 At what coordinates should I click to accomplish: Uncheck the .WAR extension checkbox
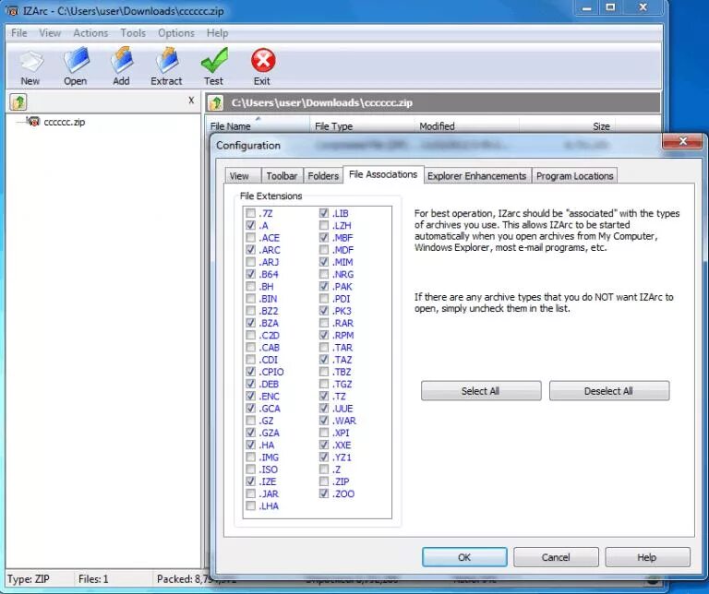(324, 421)
